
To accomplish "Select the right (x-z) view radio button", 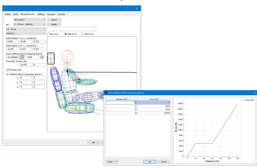I will tap(66, 34).
